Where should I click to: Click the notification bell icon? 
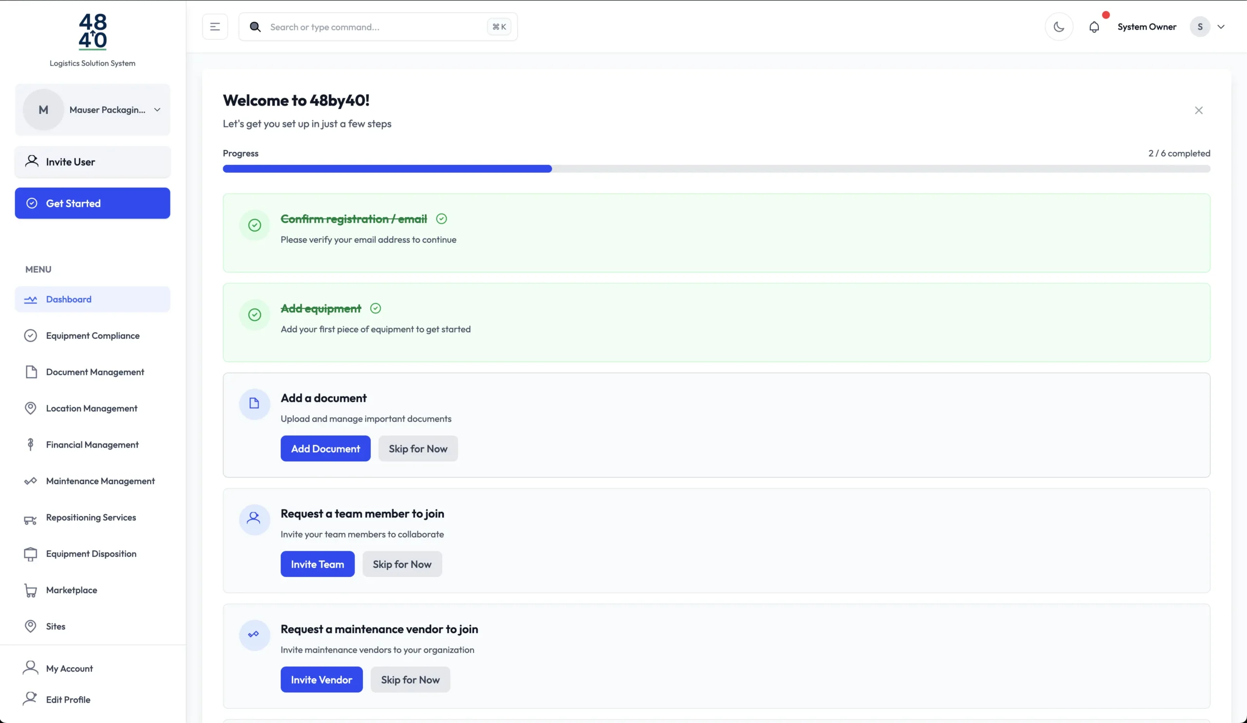[x=1094, y=27]
